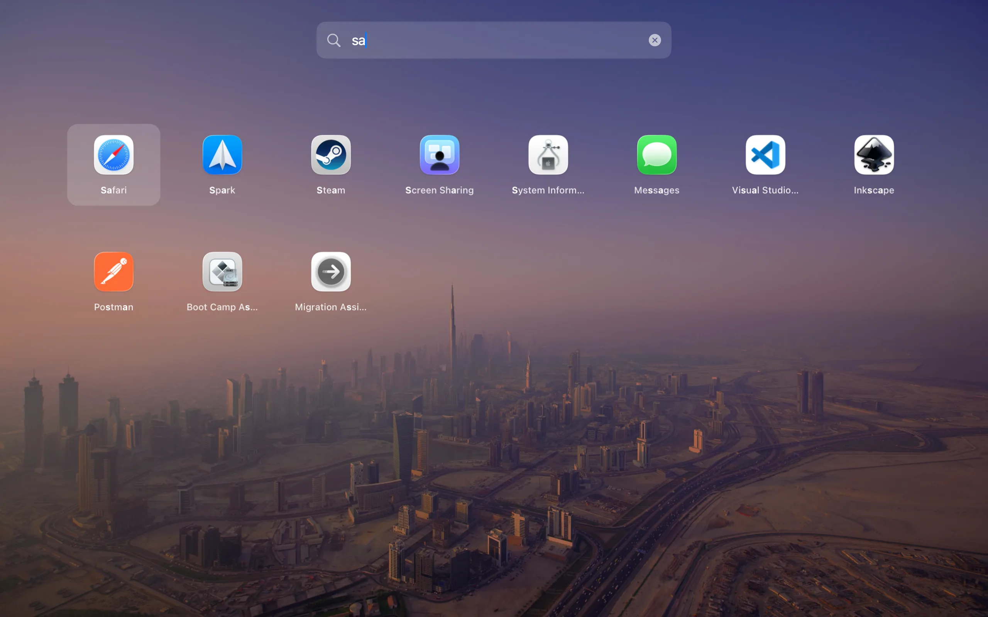
Task: Launch Boot Camp Assistant icon
Action: [222, 272]
